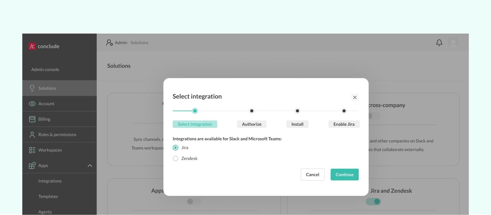
Task: Click the Admin breadcrumb link
Action: coord(121,43)
